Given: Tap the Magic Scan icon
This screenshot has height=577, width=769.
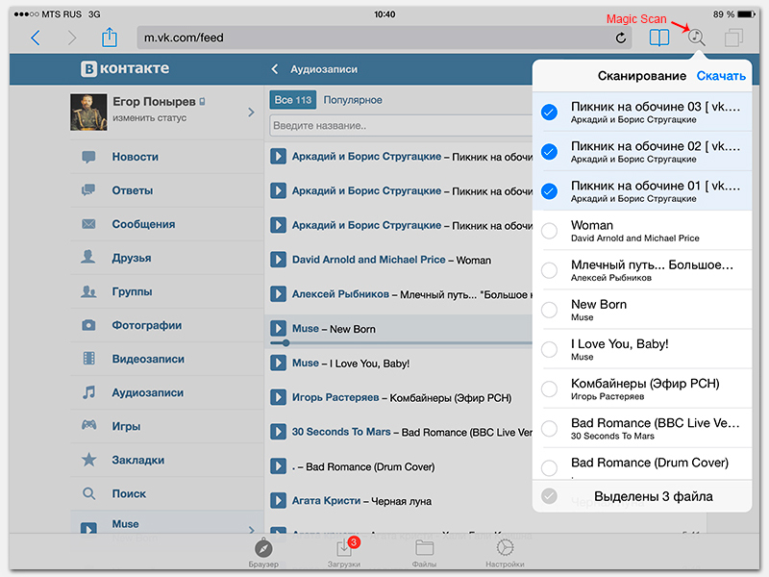Looking at the screenshot, I should coord(697,38).
